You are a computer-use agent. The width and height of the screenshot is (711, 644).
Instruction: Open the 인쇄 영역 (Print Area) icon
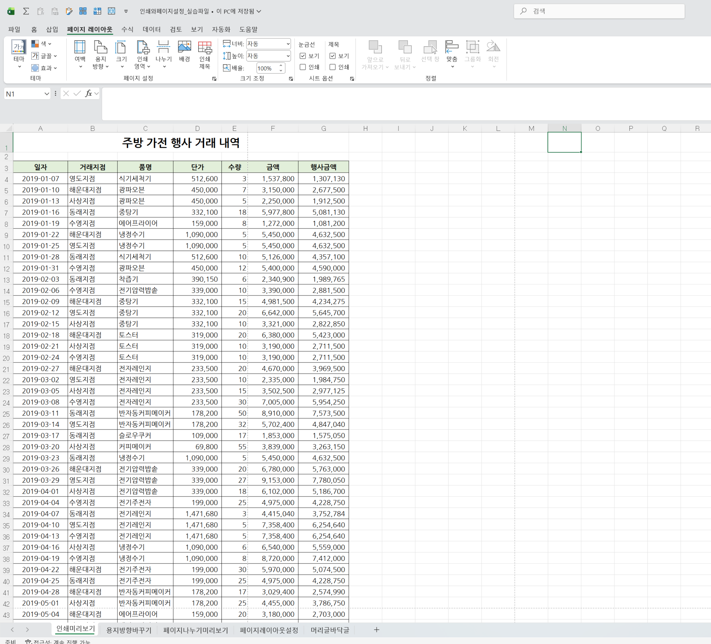pyautogui.click(x=142, y=47)
